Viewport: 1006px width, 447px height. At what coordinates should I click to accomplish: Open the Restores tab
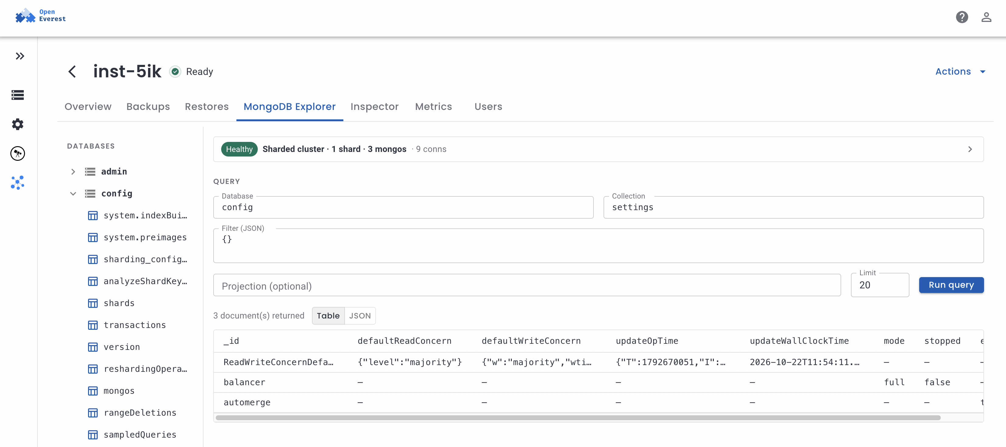[x=207, y=107]
